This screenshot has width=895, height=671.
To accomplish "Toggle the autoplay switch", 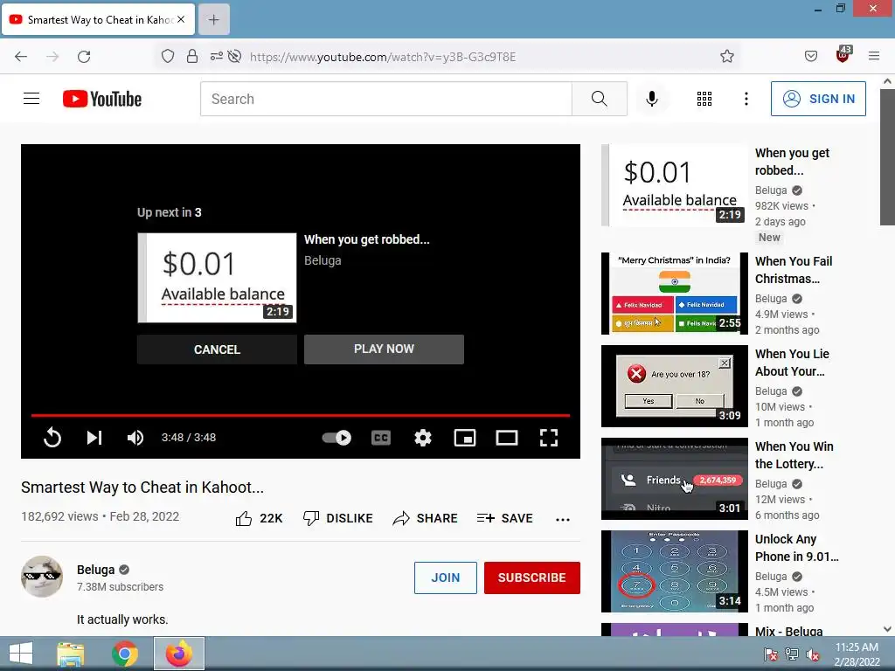I will coord(336,438).
